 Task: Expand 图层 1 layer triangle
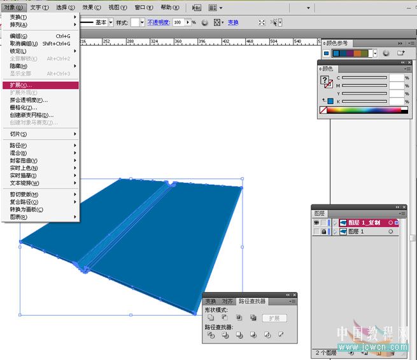tap(335, 232)
